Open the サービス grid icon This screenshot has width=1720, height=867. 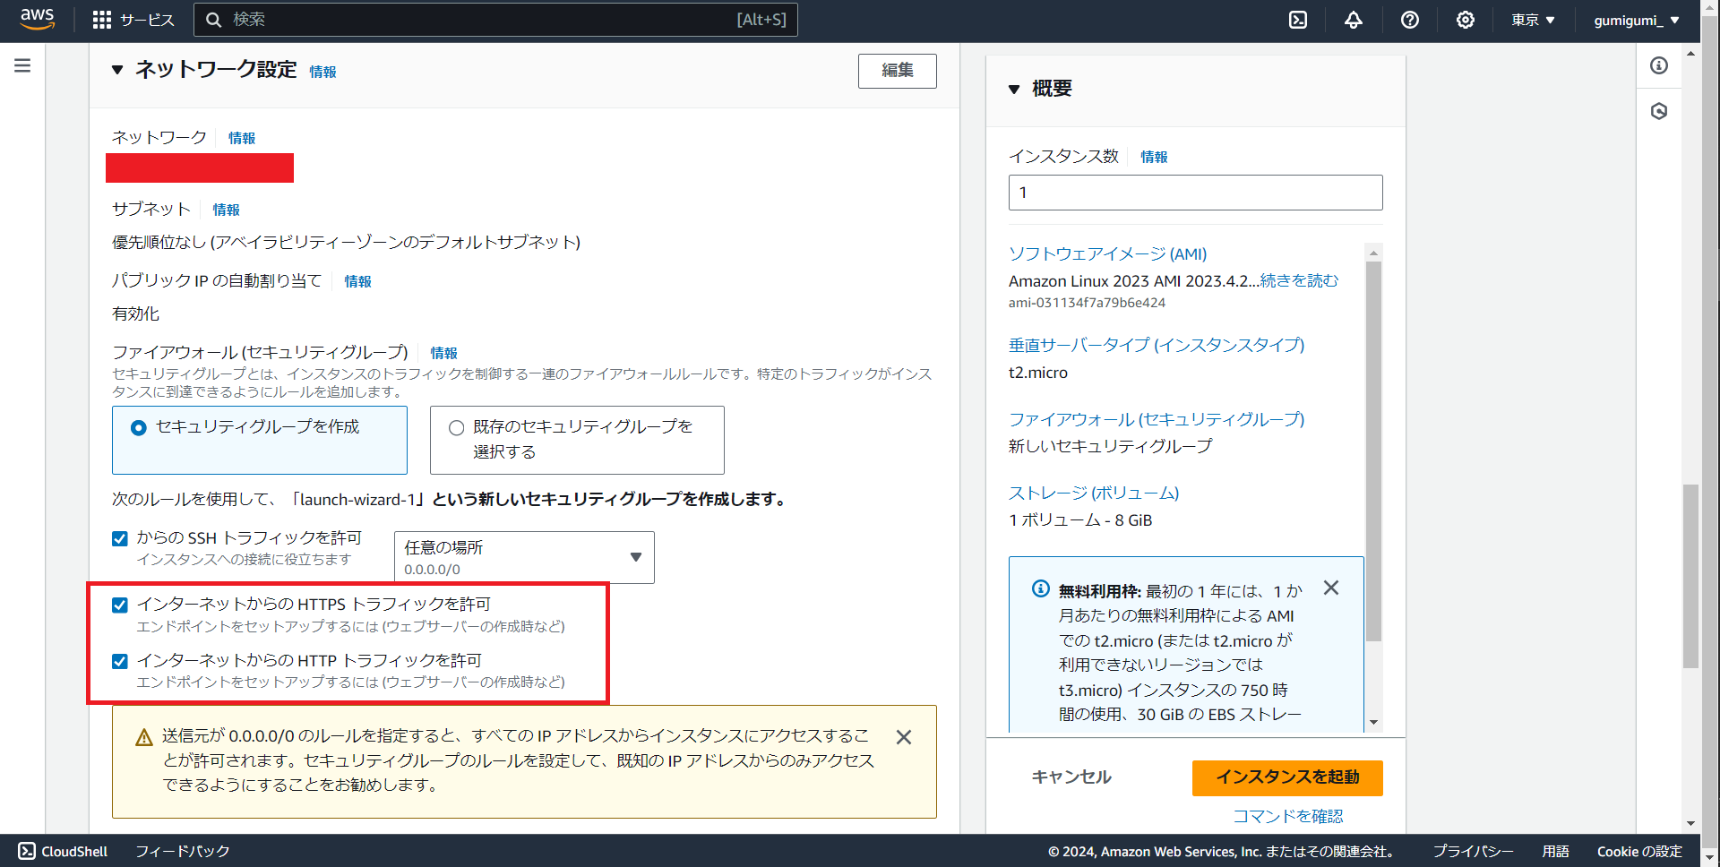coord(102,20)
